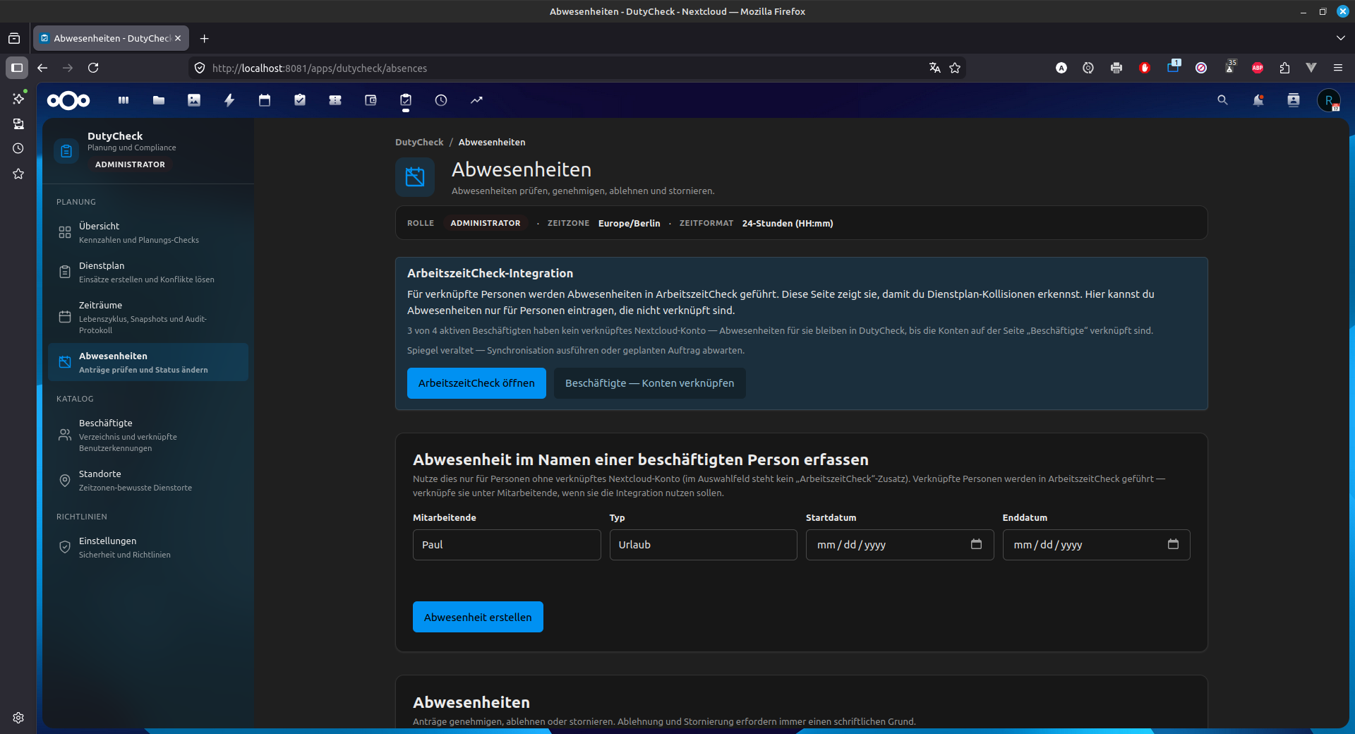Click Beschäftigte — Konten verknüpfen button

(x=649, y=383)
